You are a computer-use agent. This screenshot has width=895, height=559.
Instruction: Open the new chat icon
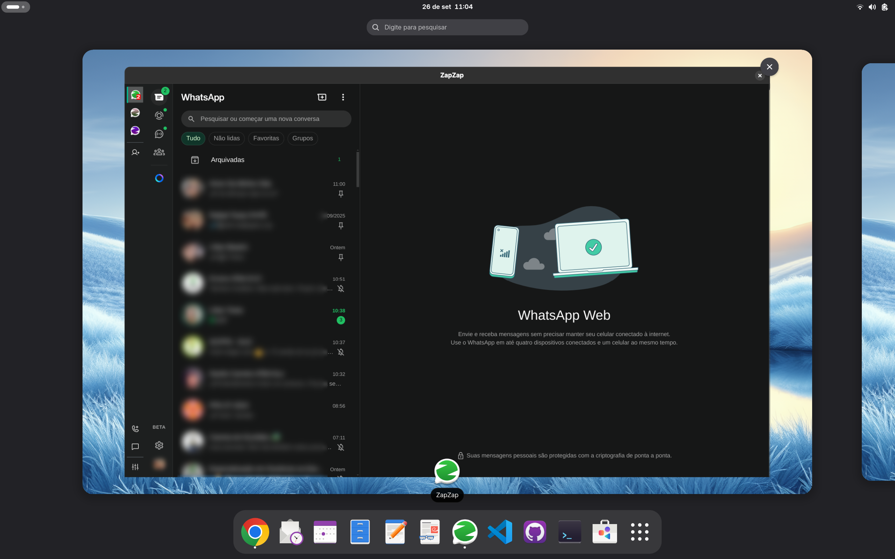[x=322, y=97]
